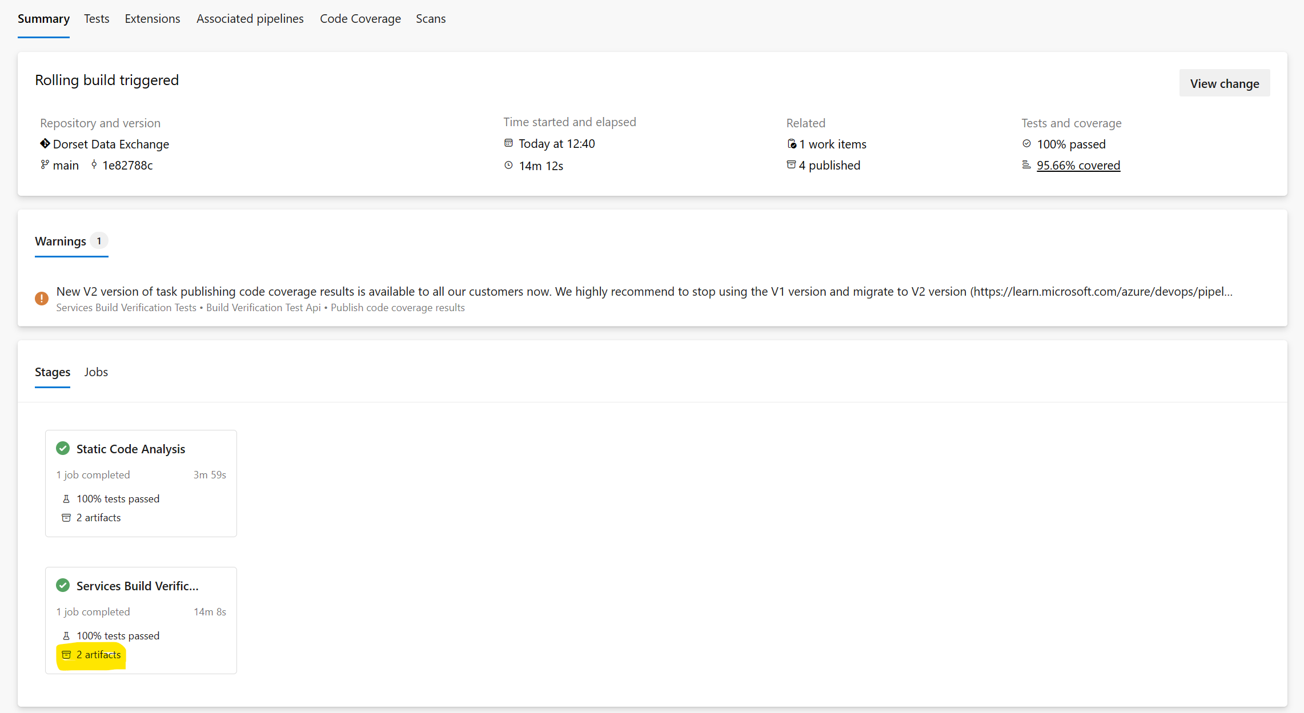Switch to the Jobs view in Stages panel
This screenshot has width=1304, height=713.
(x=97, y=372)
